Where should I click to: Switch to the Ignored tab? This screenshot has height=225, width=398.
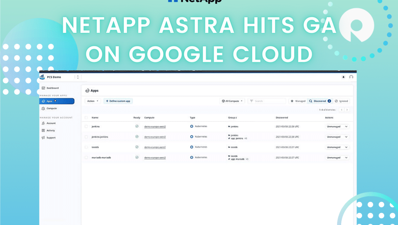pos(341,101)
